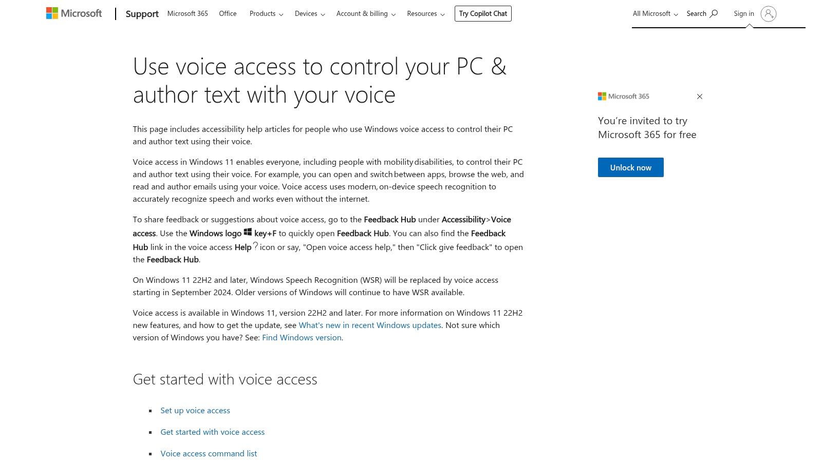Click the Sign in account icon
The image size is (822, 462).
pos(769,15)
